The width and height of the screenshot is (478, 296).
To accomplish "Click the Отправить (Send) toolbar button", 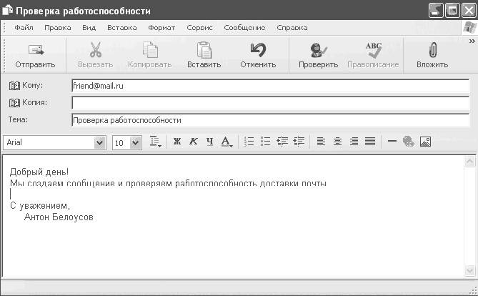I will (35, 56).
